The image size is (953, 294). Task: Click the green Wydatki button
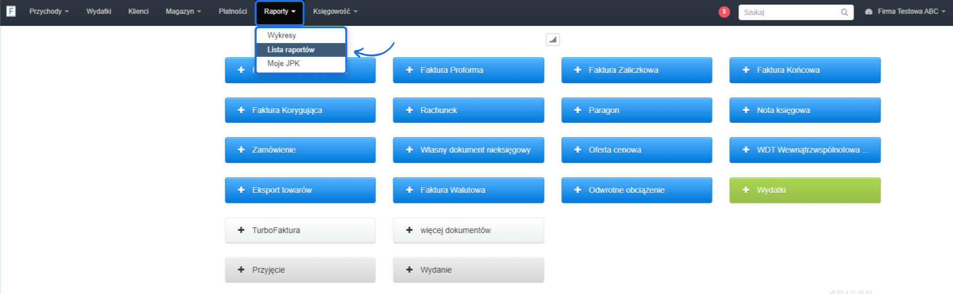(x=805, y=190)
